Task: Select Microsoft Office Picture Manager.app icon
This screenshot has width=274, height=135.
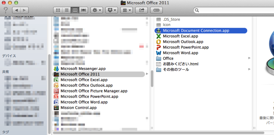Action: point(56,91)
